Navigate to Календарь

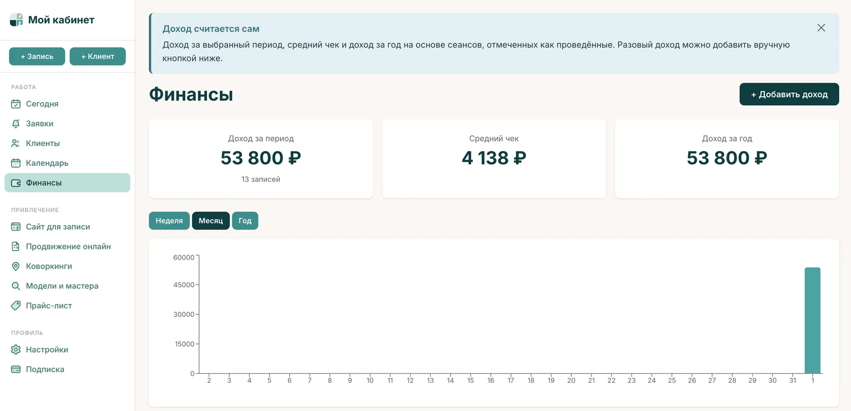[68, 163]
